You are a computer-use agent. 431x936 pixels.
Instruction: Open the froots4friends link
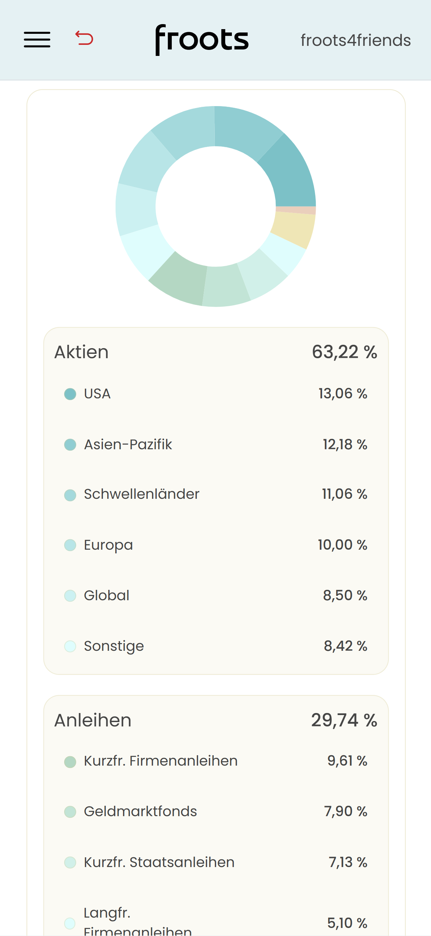pos(355,40)
